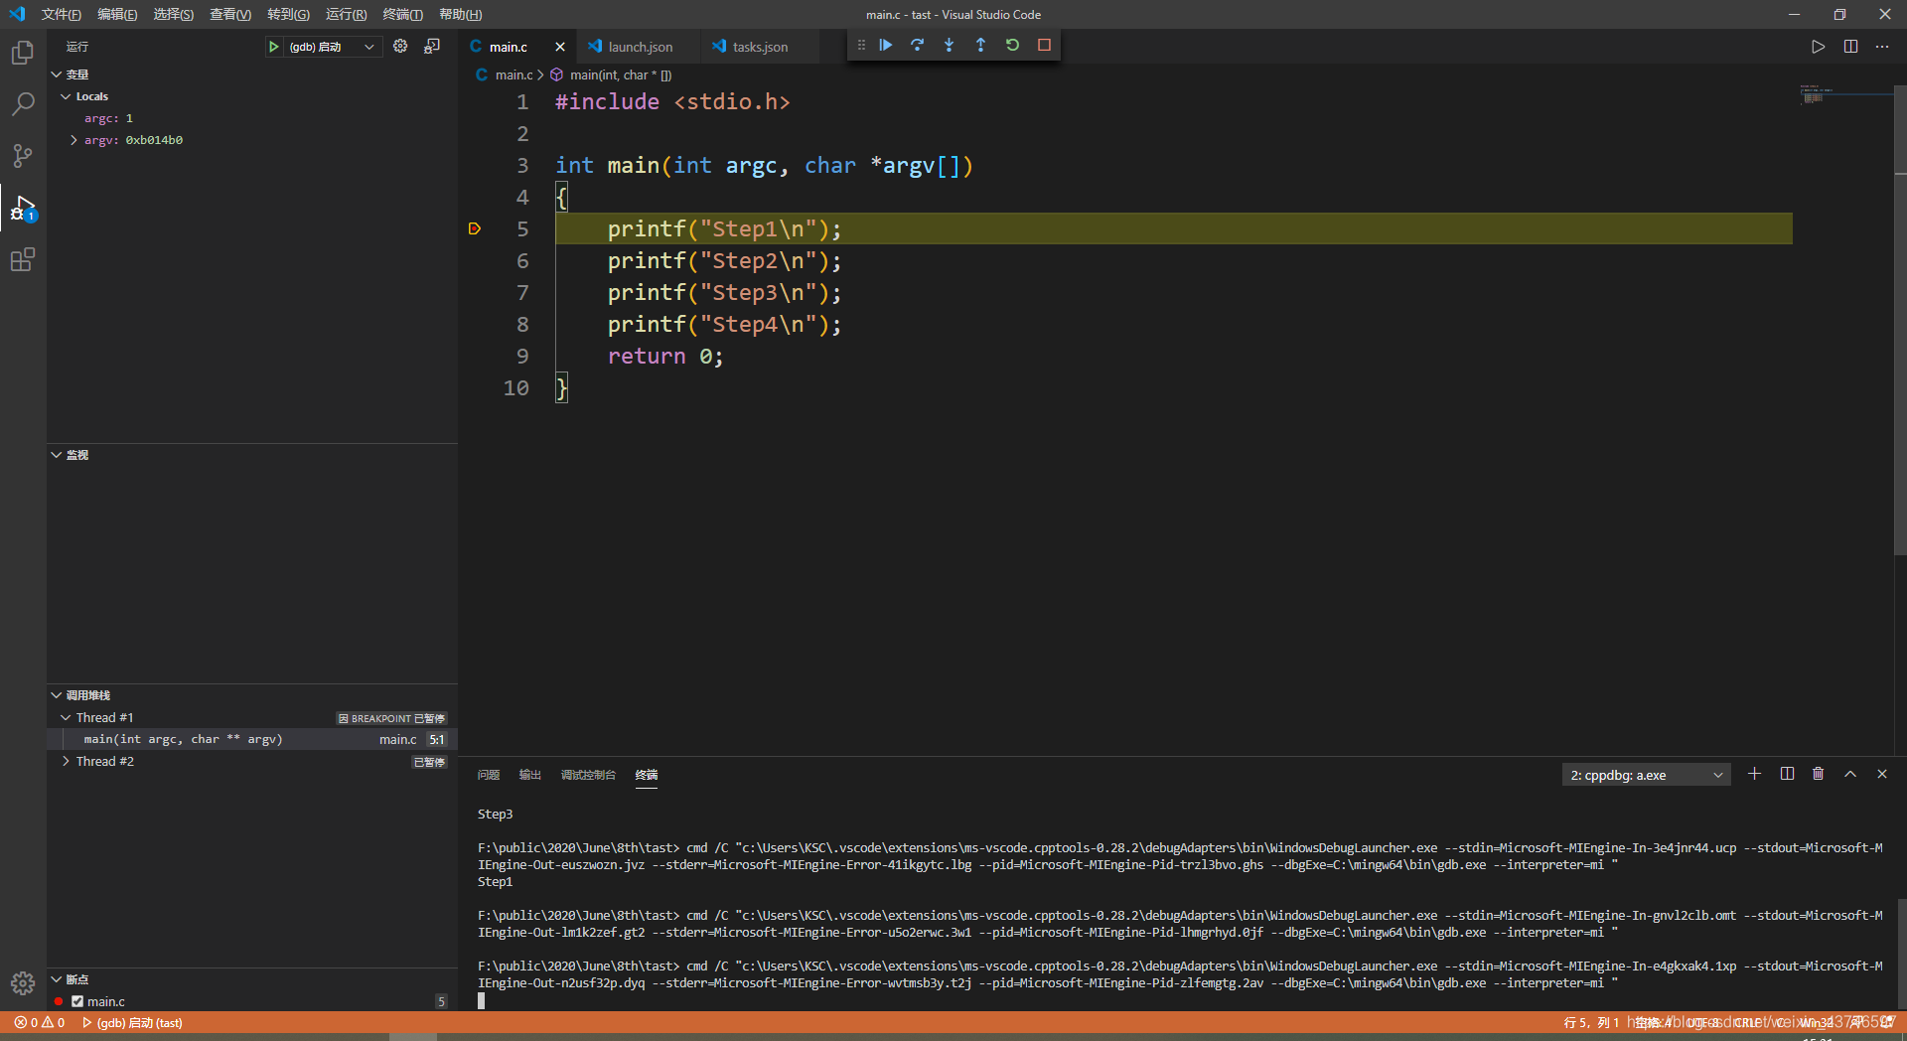Open the Explorer view in activity bar
Viewport: 1907px width, 1041px height.
click(x=23, y=52)
